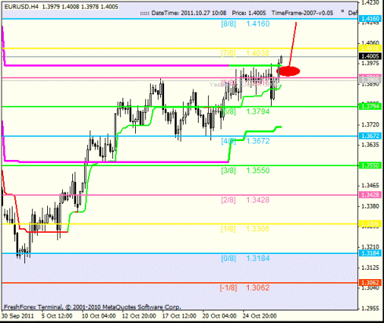Select the black 1.4005 current price tag

point(369,56)
